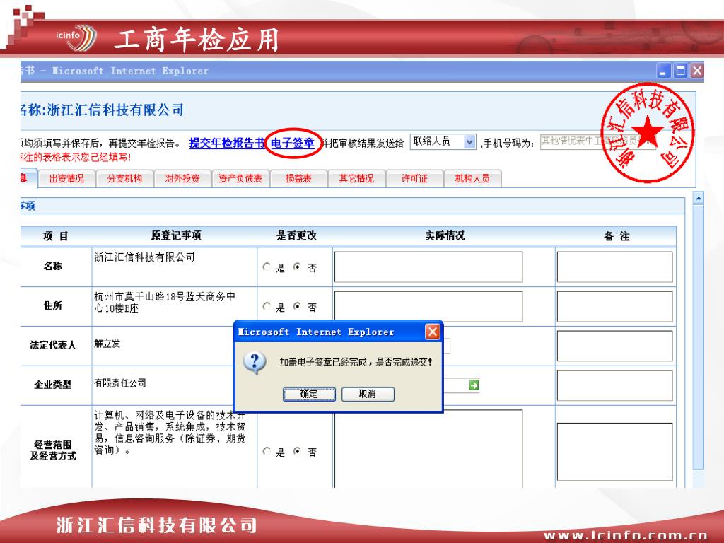Select 是 radio for 名称 row
724x543 pixels.
(267, 267)
